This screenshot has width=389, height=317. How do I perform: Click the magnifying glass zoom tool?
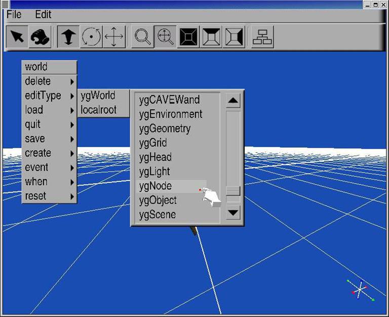(x=142, y=36)
